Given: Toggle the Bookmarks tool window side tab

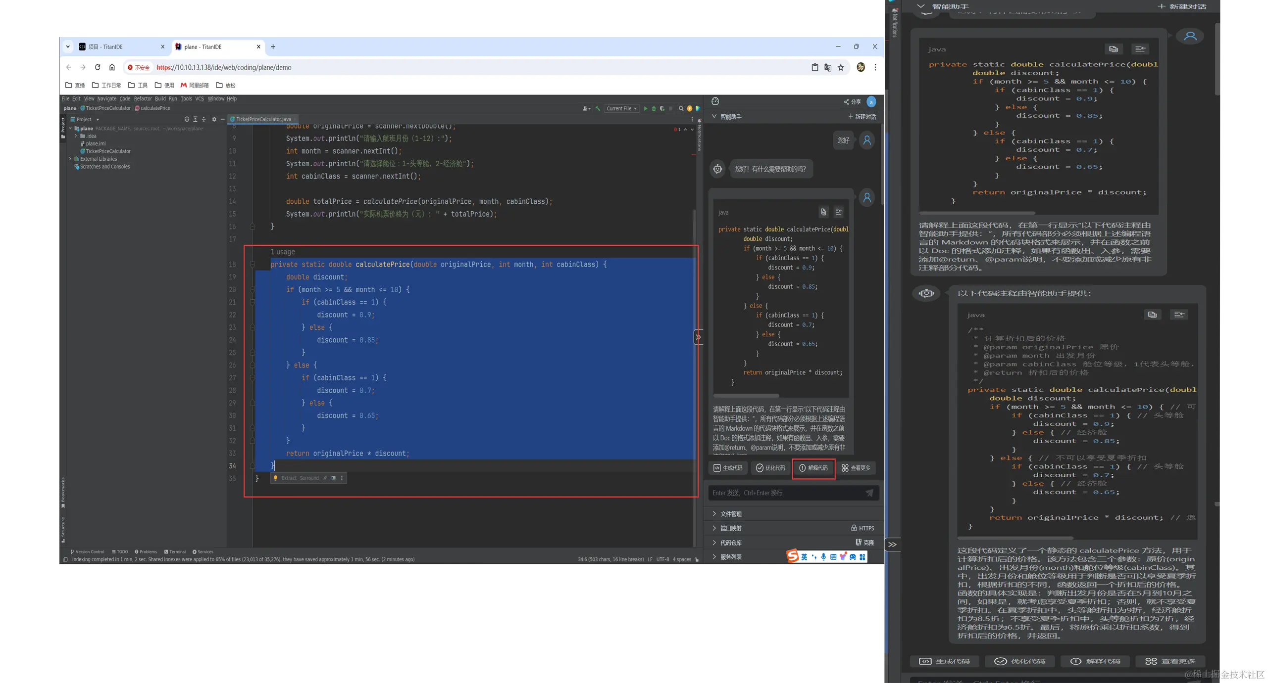Looking at the screenshot, I should tap(63, 492).
